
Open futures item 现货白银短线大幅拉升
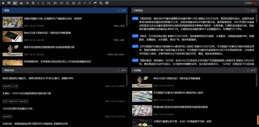click(x=38, y=78)
